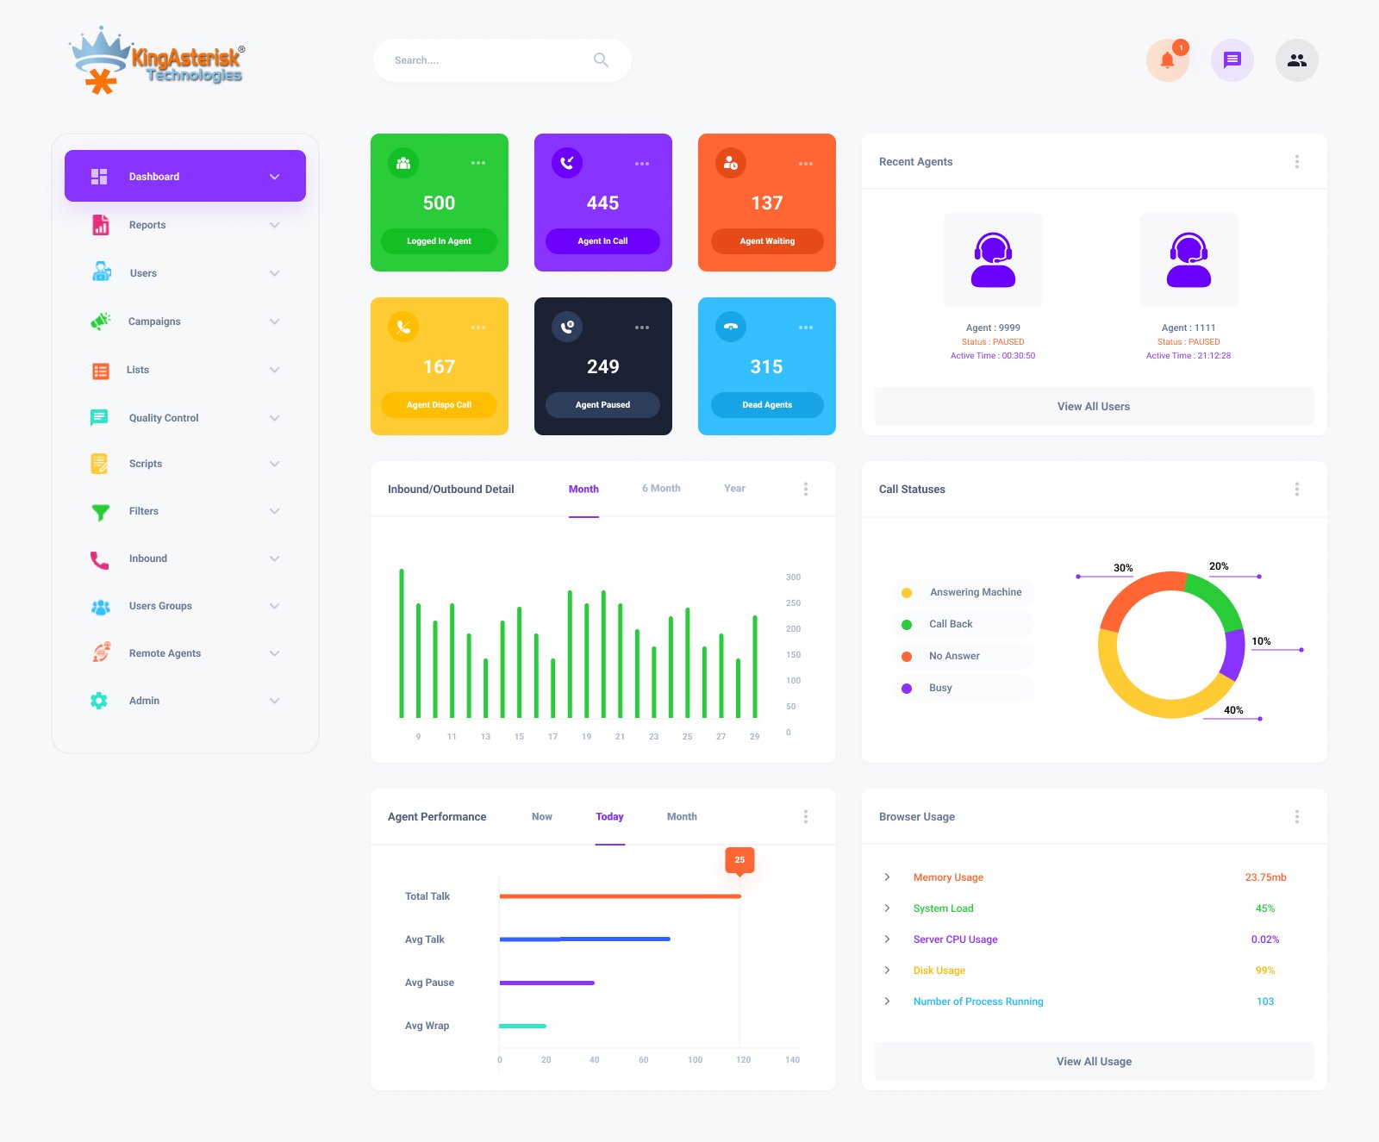Select the Filters funnel icon
1379x1142 pixels.
[x=101, y=512]
